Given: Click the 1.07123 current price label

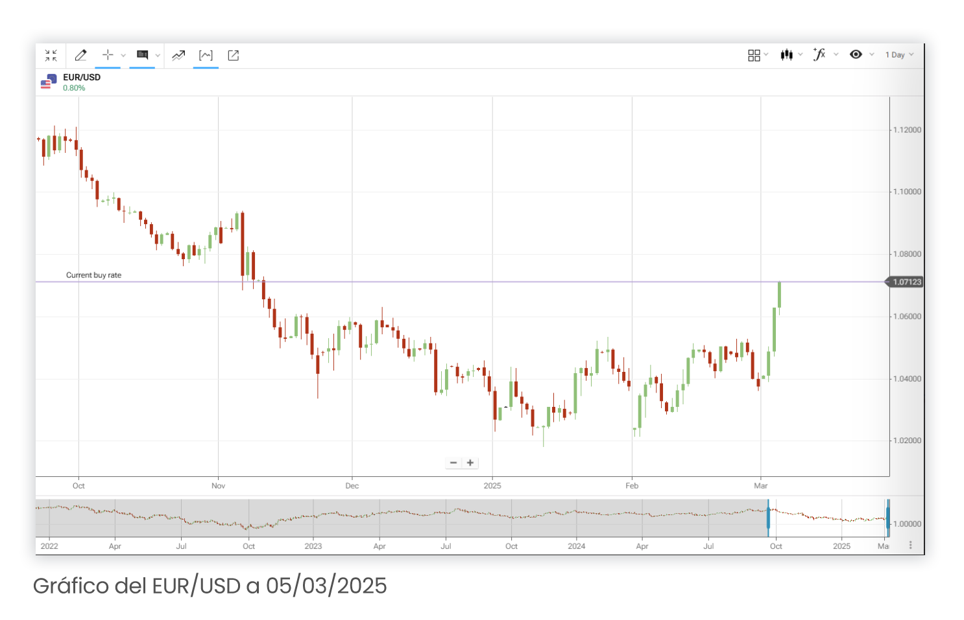Looking at the screenshot, I should [904, 282].
